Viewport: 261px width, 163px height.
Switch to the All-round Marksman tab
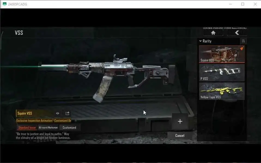[x=48, y=128]
